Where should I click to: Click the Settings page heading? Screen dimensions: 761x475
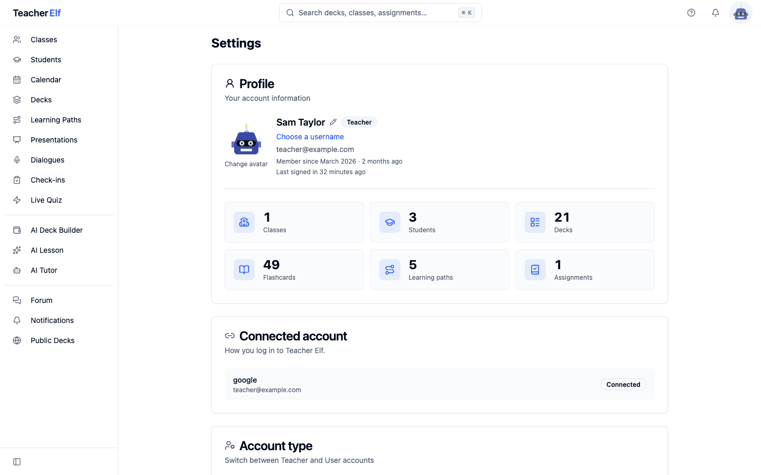coord(236,43)
